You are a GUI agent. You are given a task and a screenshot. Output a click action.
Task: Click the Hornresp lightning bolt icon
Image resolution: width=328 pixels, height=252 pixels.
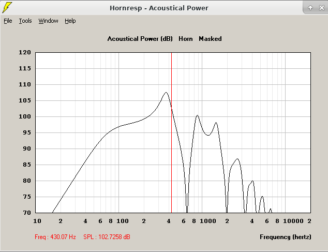(7, 8)
